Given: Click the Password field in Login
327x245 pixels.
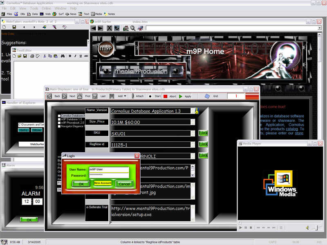Looking at the screenshot, I should [109, 175].
